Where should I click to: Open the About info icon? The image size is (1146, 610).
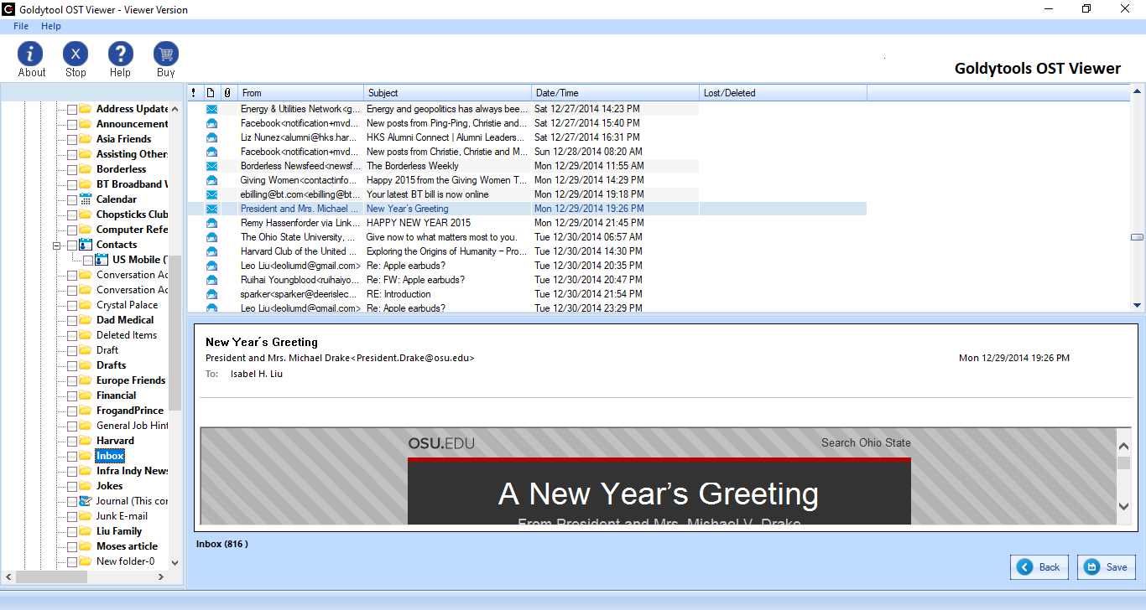[31, 54]
